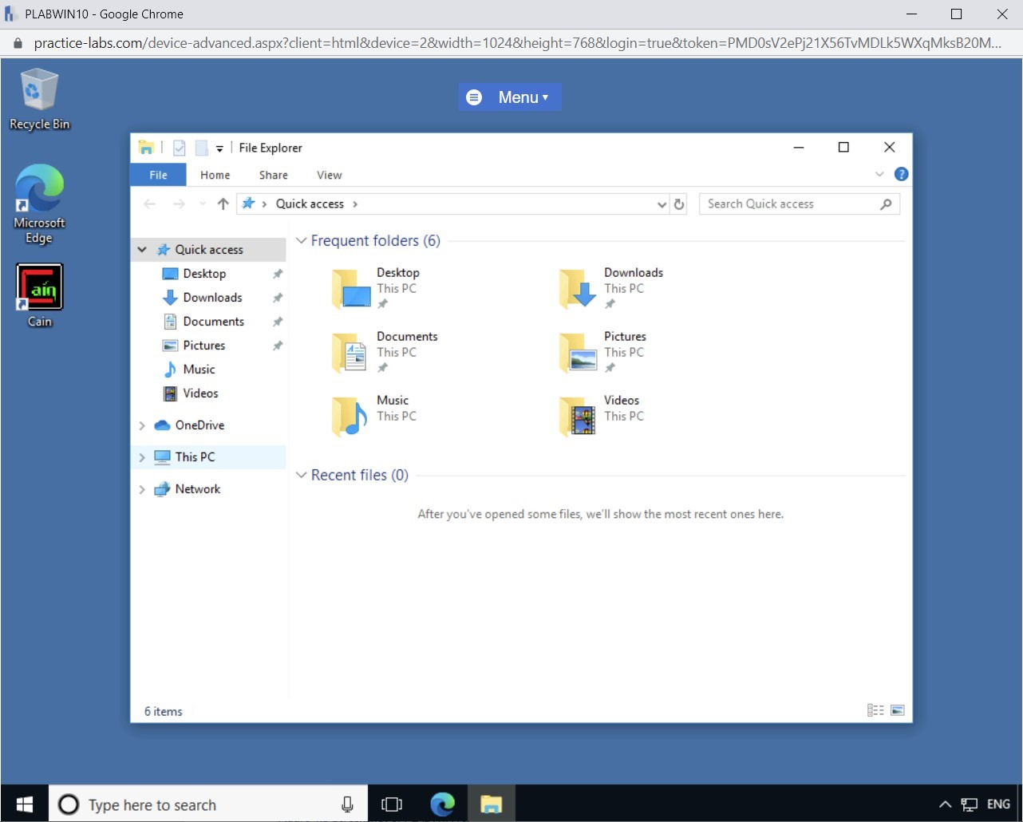Image resolution: width=1023 pixels, height=822 pixels.
Task: Click the Properties icon on the Quick Access Toolbar
Action: click(x=179, y=147)
